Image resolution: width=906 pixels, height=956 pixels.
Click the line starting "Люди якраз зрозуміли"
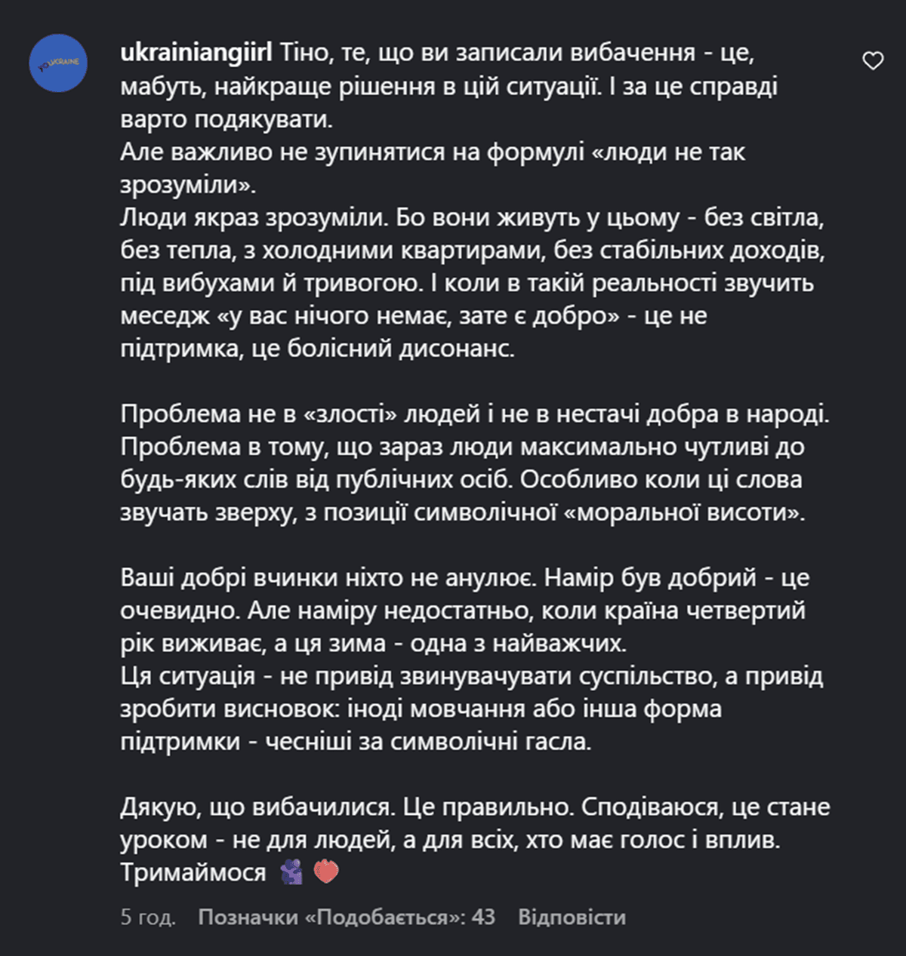[x=472, y=217]
